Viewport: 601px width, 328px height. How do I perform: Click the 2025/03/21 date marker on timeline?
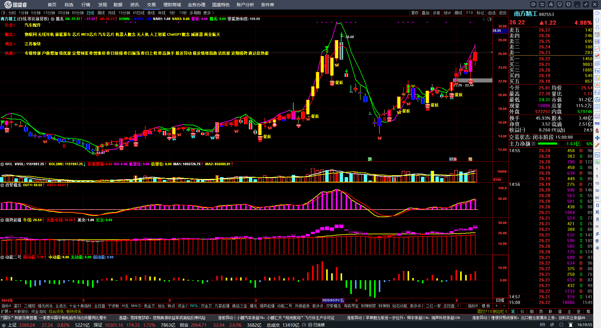tap(333, 300)
